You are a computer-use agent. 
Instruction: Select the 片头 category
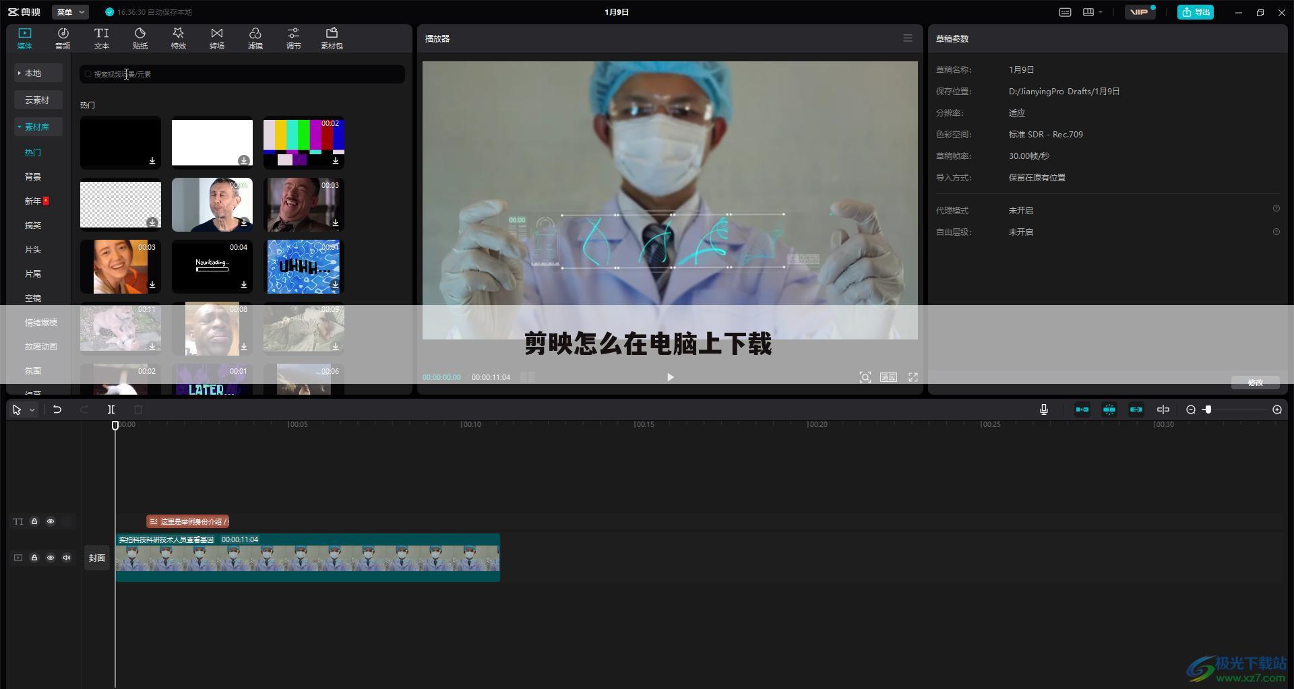pyautogui.click(x=33, y=249)
